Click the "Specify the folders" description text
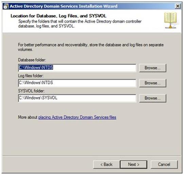Screen dimensions: 184x175 80,23
